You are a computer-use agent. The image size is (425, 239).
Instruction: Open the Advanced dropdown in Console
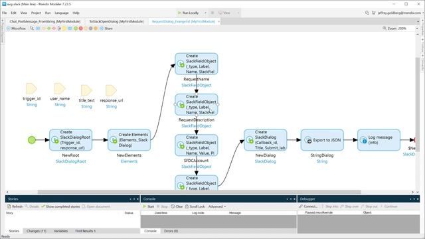click(x=217, y=206)
